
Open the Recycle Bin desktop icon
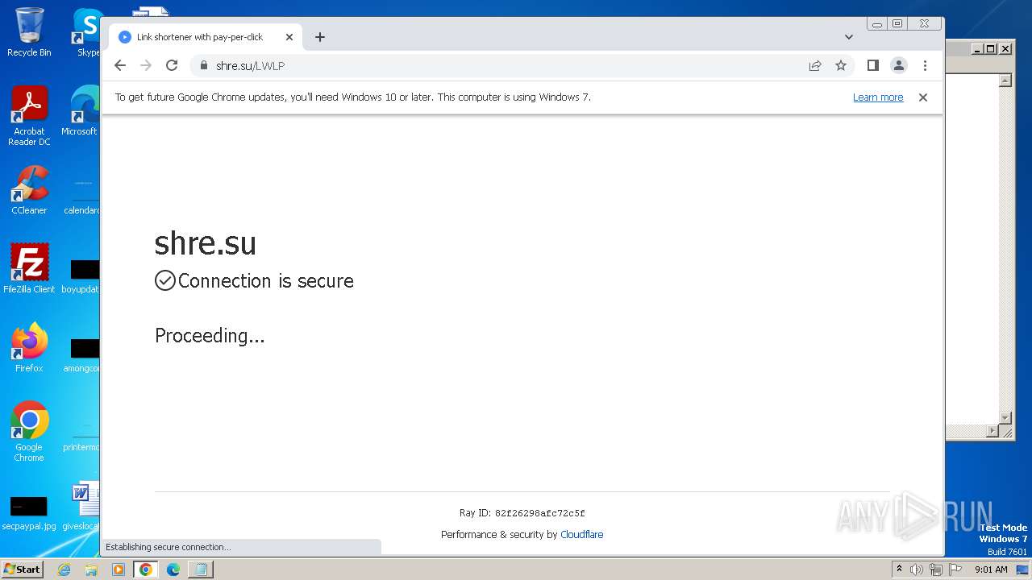(29, 32)
